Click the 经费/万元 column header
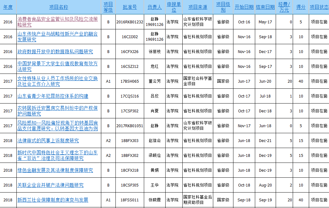Screen dimensions: 329x208 (x=284, y=7)
